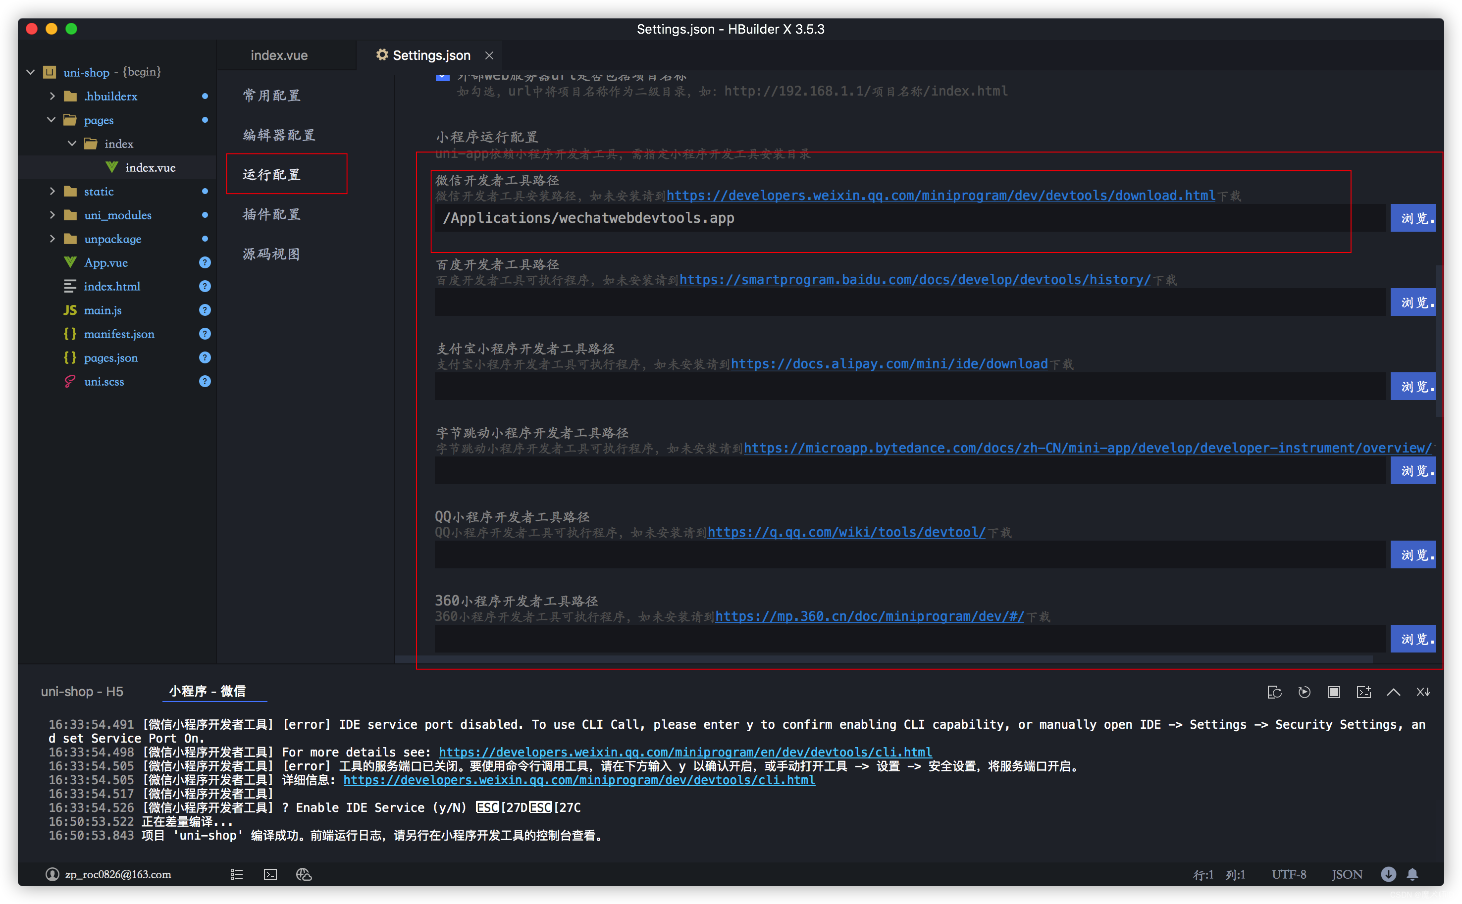Select the 小程序 - 微信 console tab
This screenshot has height=904, width=1462.
[208, 691]
